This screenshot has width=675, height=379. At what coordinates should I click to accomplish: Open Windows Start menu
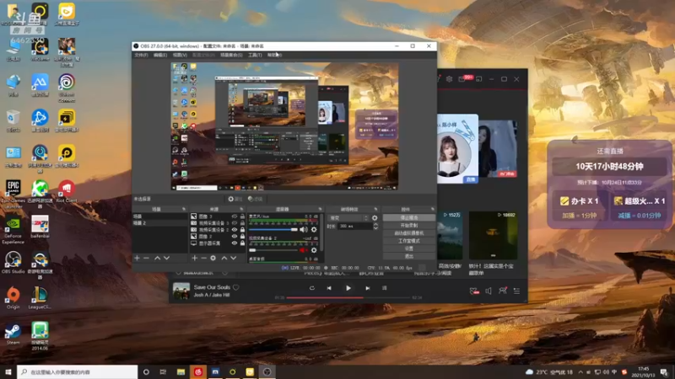click(x=8, y=372)
